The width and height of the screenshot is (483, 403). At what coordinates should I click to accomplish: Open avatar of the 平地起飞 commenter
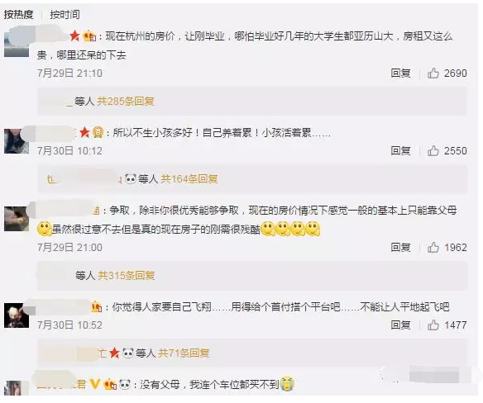17,315
